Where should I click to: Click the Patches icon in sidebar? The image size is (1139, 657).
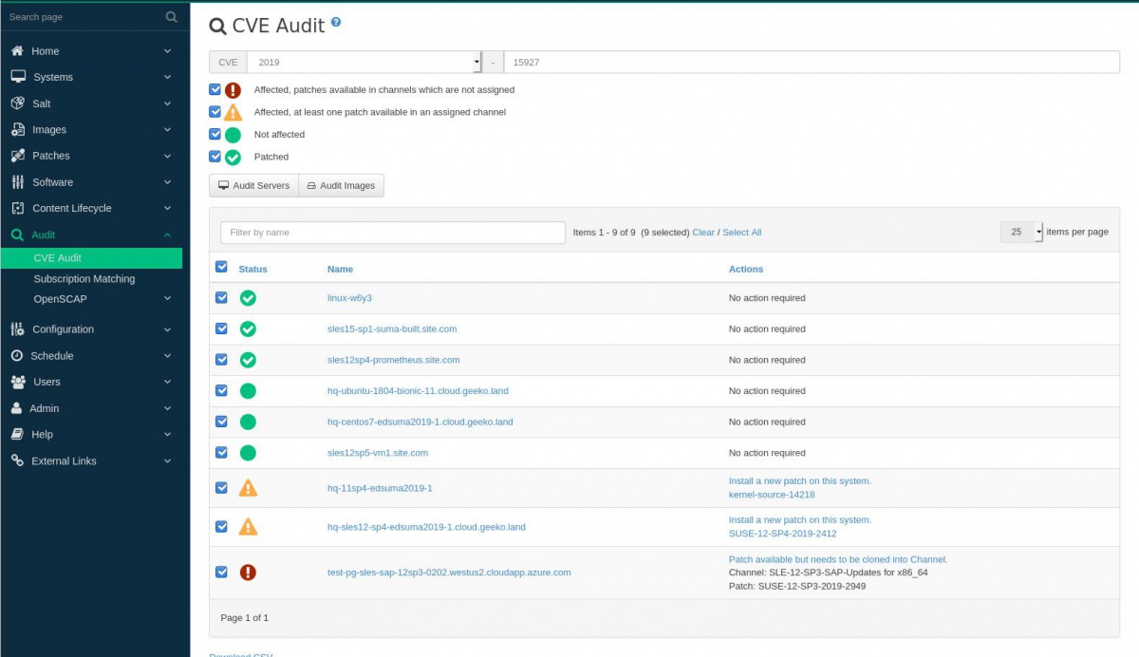(x=17, y=156)
